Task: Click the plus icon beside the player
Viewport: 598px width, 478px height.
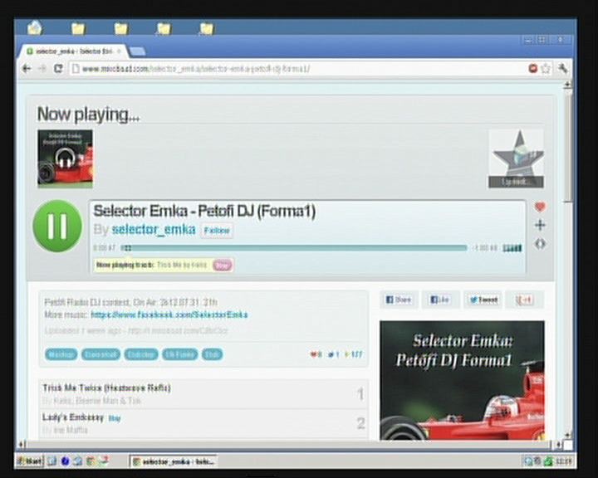Action: click(540, 225)
